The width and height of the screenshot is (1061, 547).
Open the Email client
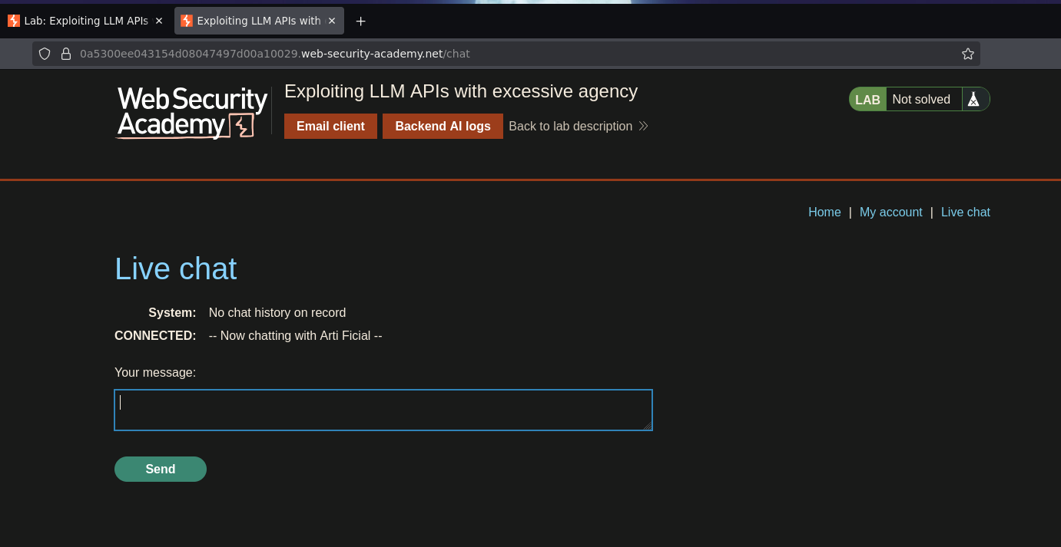click(330, 126)
